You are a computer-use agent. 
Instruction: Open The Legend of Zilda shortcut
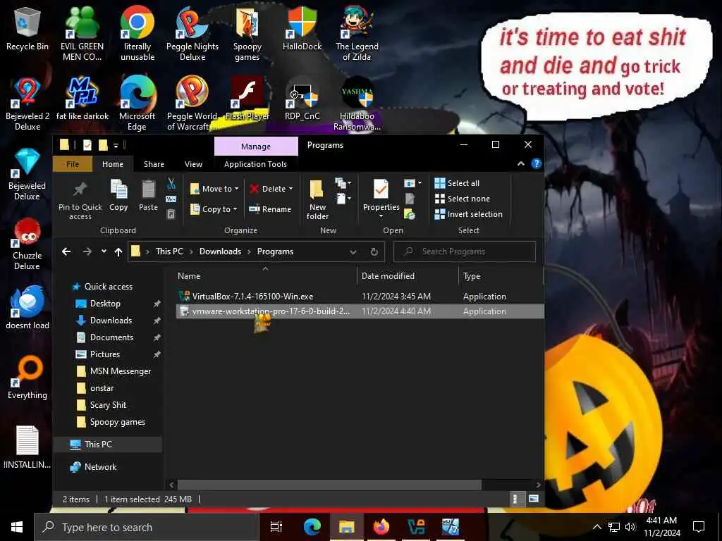click(x=357, y=33)
